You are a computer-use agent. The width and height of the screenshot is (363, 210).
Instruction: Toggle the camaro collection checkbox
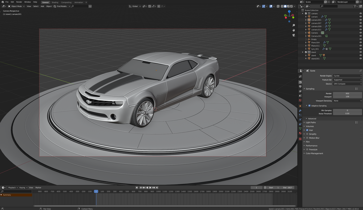(x=306, y=13)
